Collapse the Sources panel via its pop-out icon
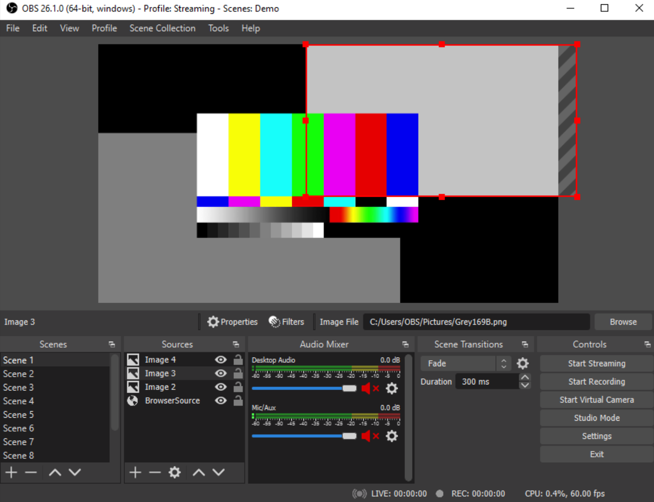This screenshot has width=654, height=502. 236,344
